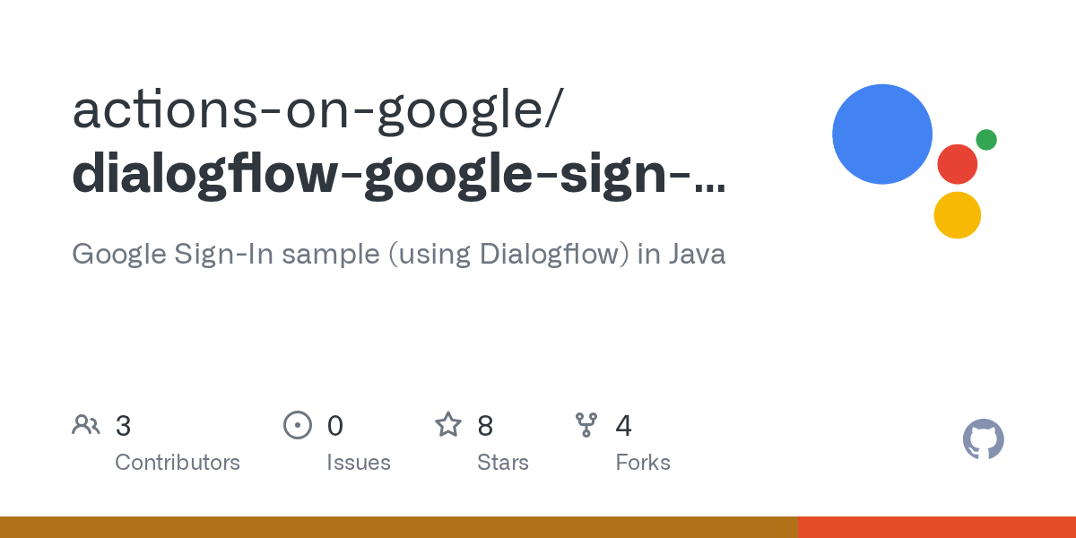The image size is (1076, 538).
Task: Click the Contributors people icon
Action: click(x=86, y=425)
